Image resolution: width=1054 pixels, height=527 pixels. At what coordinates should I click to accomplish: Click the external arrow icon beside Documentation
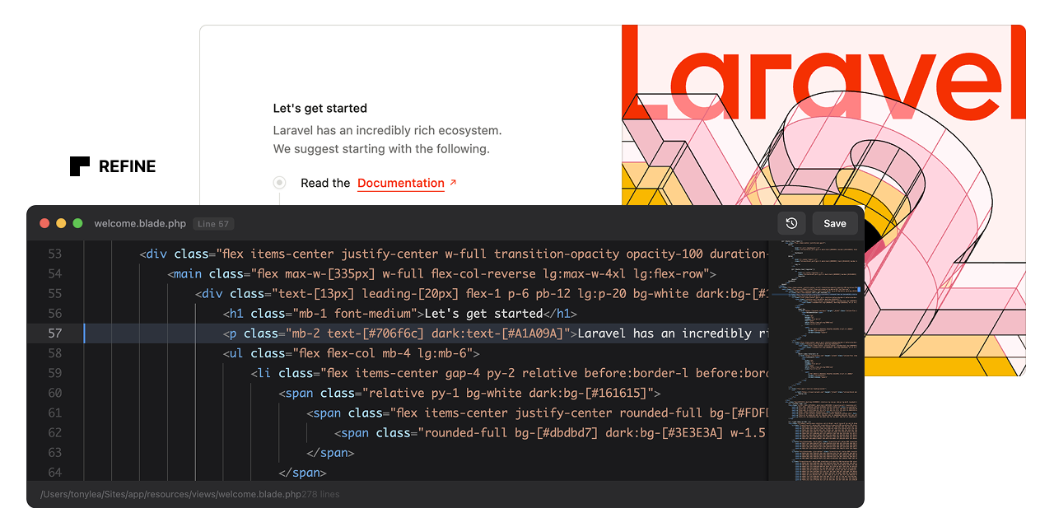tap(453, 182)
